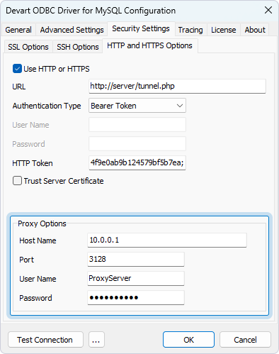279x354 pixels.
Task: Click the Proxy Options group title
Action: pos(42,223)
